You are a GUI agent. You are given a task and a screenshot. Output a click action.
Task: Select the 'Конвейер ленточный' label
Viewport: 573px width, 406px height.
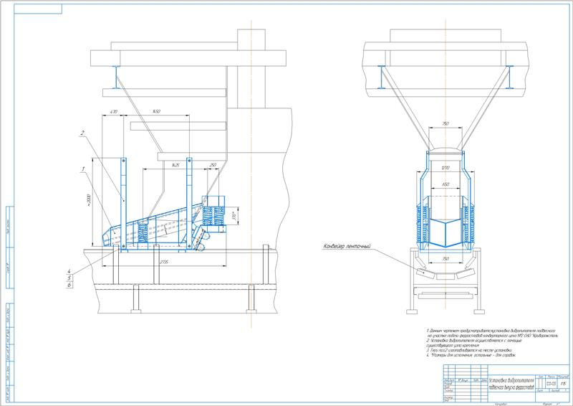point(347,246)
